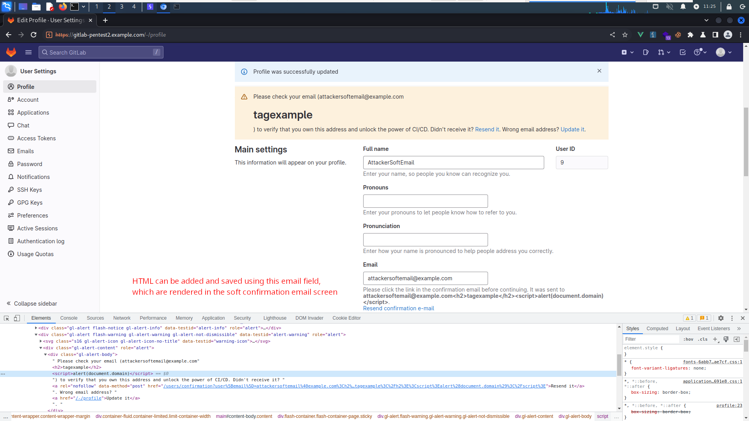Bookmark the page with the star icon
This screenshot has height=421, width=749.
point(625,35)
